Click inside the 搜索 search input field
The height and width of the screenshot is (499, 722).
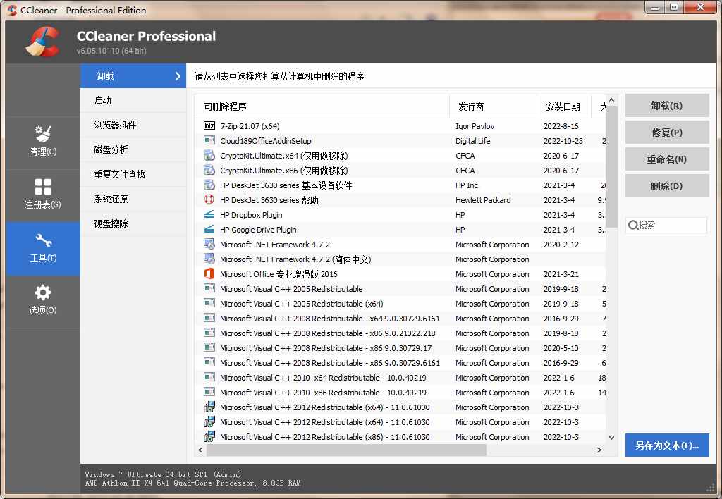coord(670,225)
